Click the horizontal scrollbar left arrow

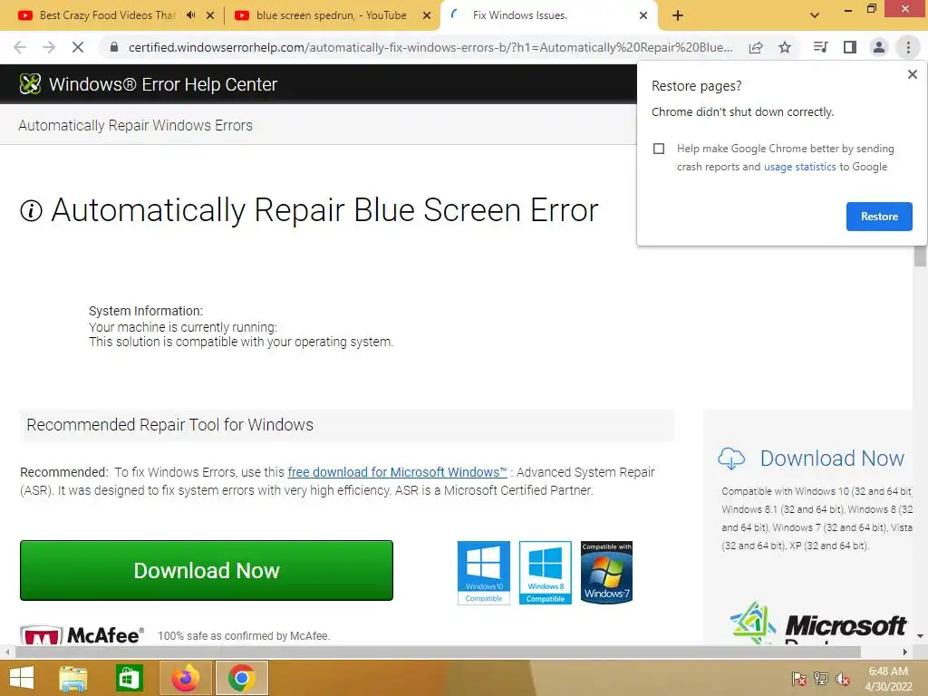(x=7, y=652)
